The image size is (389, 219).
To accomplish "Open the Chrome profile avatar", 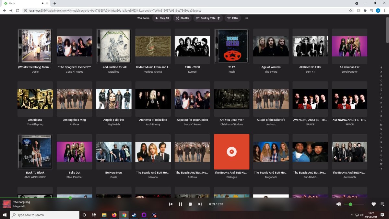I will click(x=378, y=10).
